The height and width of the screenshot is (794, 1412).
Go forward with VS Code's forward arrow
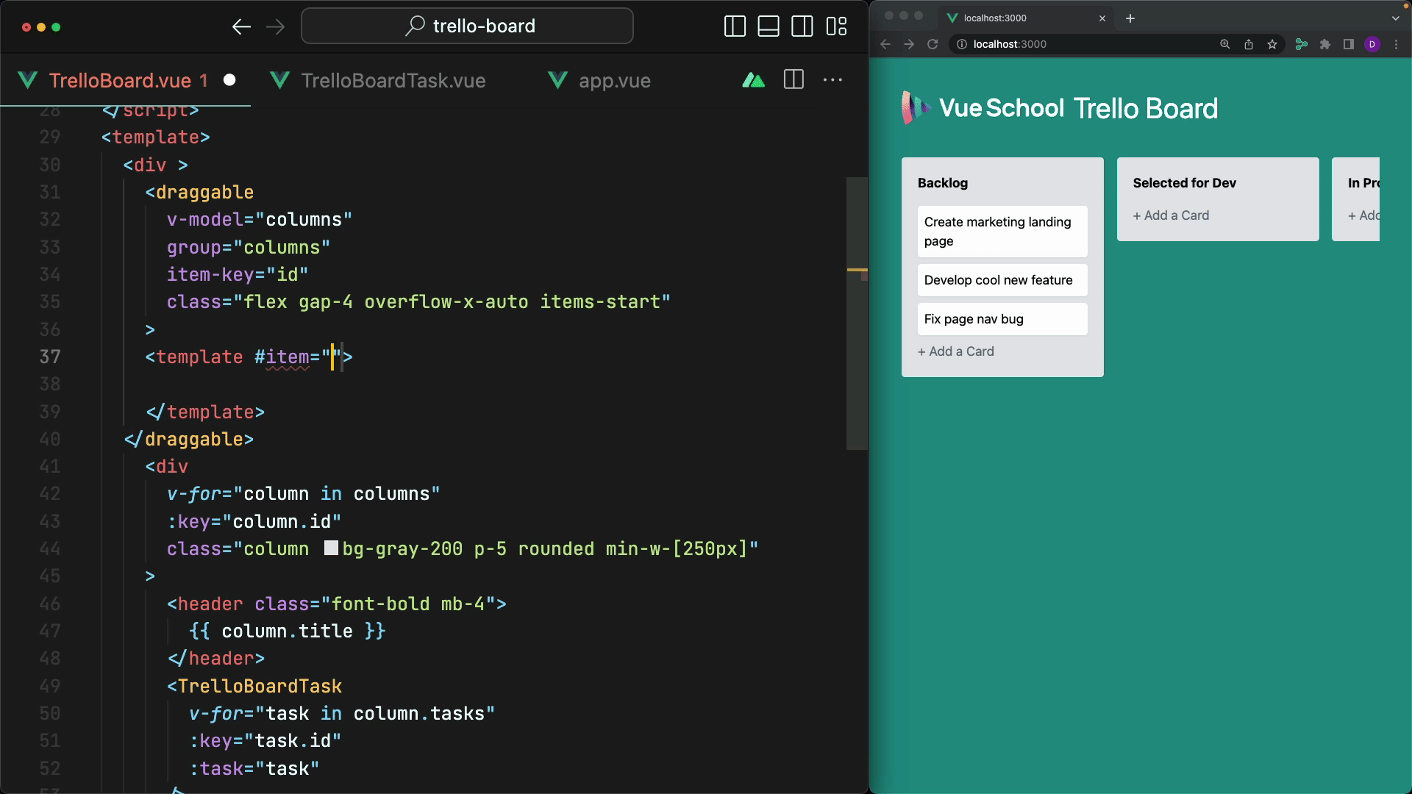276,27
